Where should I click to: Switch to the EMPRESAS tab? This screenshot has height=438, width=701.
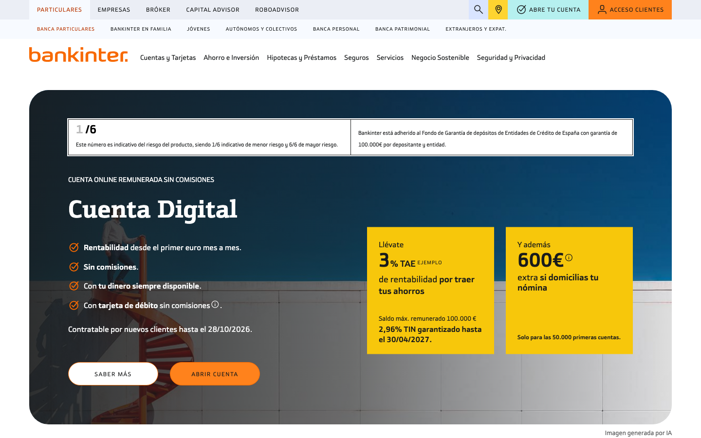click(114, 10)
